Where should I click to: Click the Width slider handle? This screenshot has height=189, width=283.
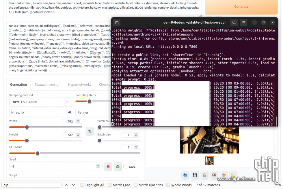pos(27,127)
